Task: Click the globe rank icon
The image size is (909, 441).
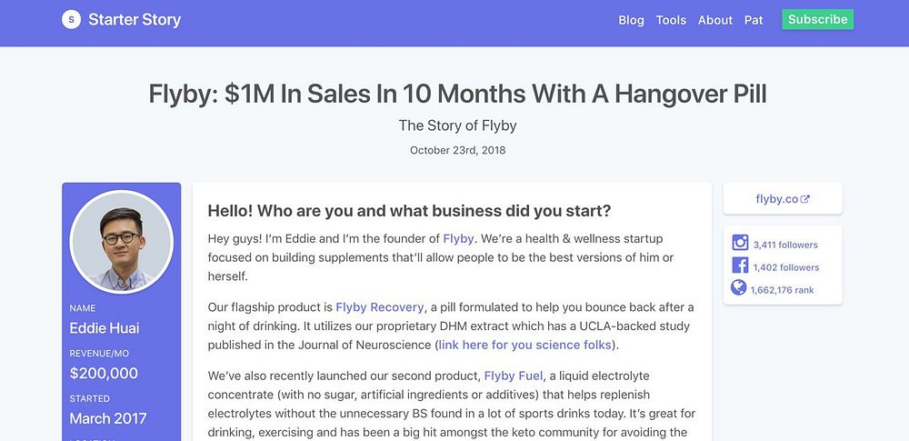Action: pos(739,288)
